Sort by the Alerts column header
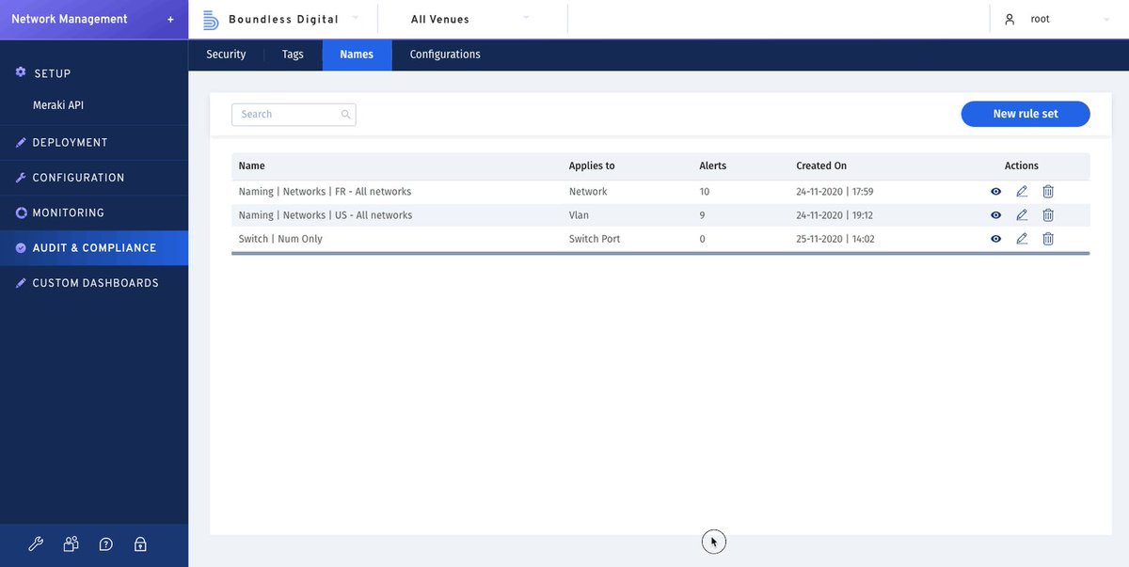1129x567 pixels. (x=713, y=165)
